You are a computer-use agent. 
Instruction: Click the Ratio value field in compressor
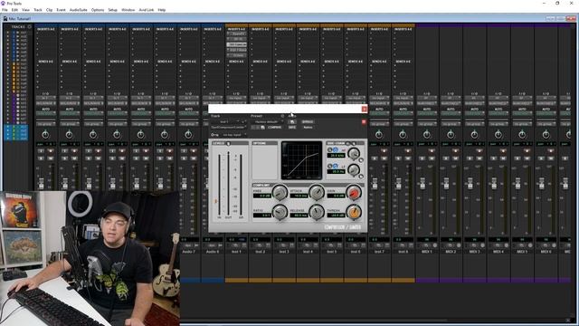261,216
